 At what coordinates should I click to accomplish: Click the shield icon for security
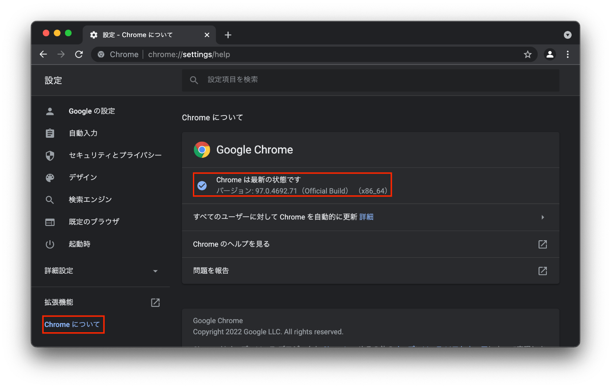point(50,156)
